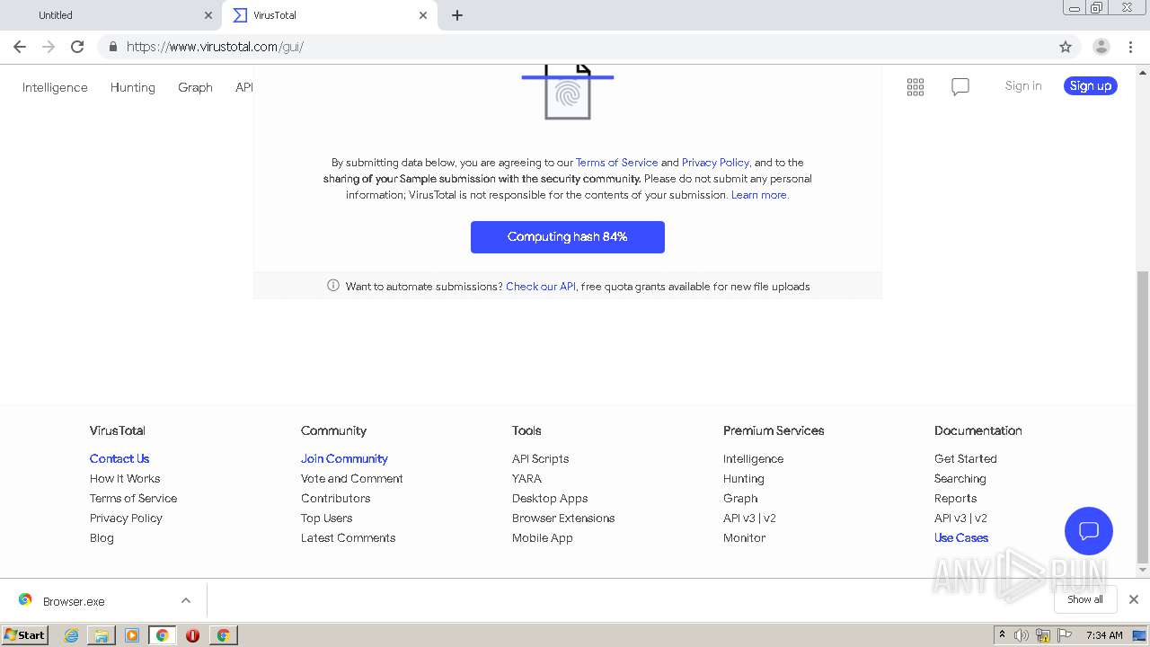Click the second Chrome taskbar icon

(x=223, y=635)
